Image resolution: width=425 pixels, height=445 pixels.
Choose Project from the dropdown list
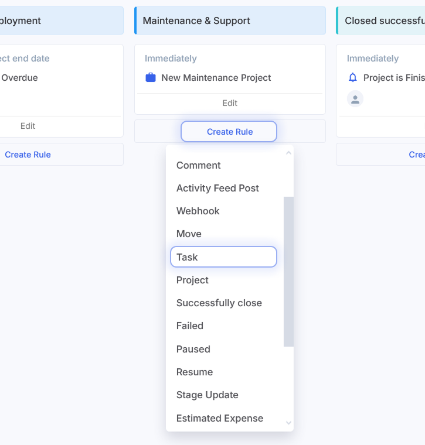tap(192, 280)
